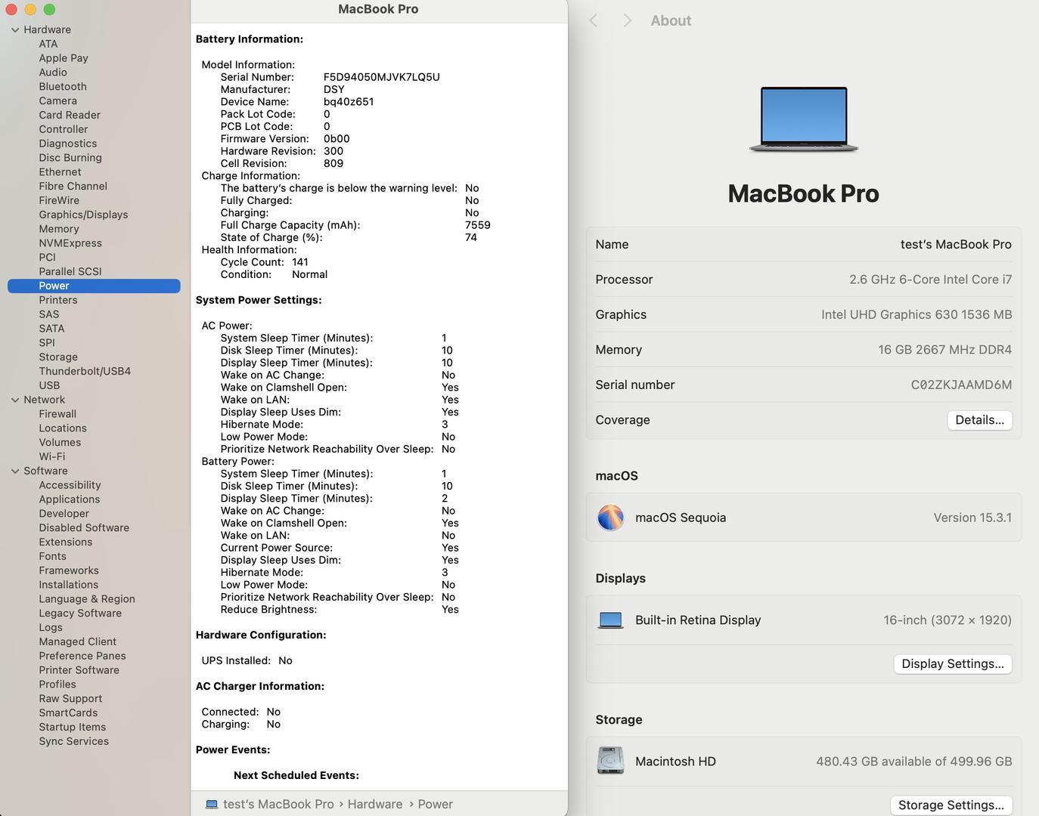The image size is (1039, 816).
Task: Click the Macintosh HD drive icon
Action: click(x=610, y=761)
